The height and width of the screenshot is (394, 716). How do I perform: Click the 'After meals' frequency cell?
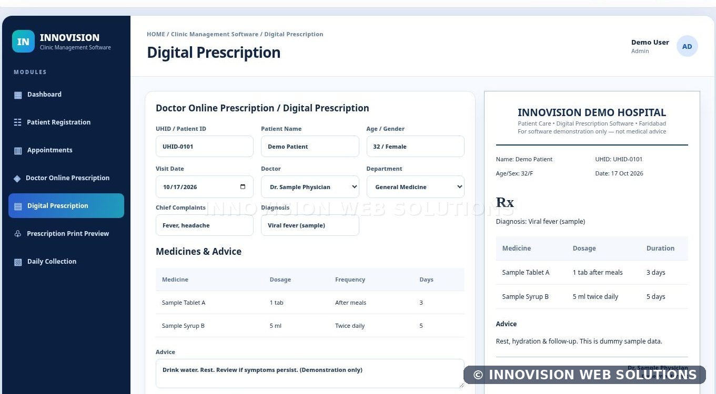[x=350, y=303]
